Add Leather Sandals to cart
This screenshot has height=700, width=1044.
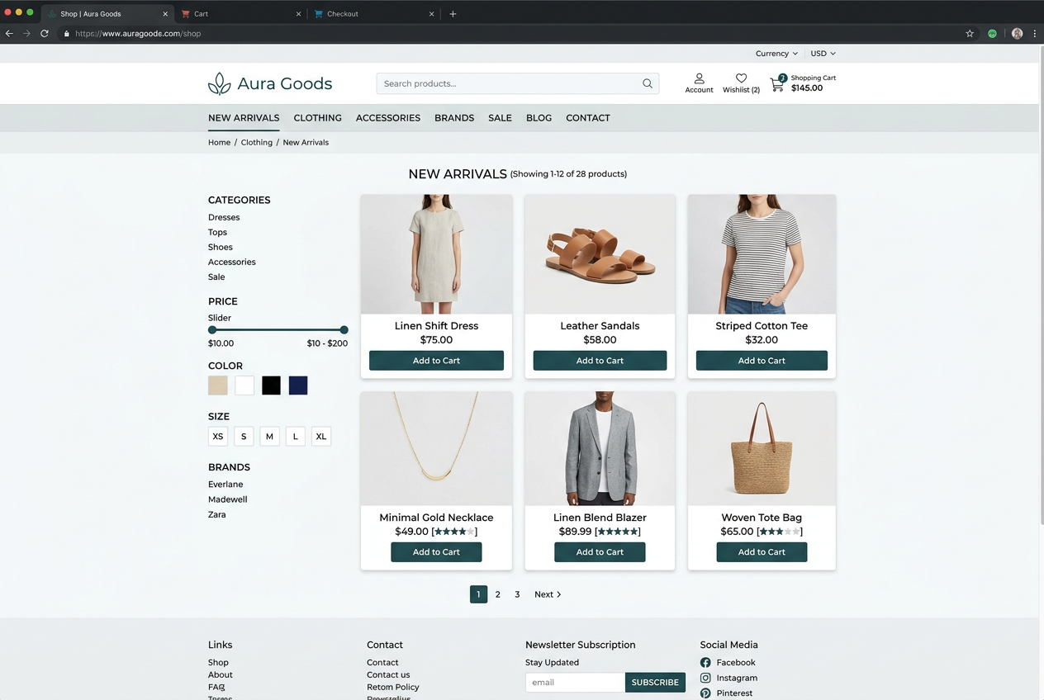[600, 361]
